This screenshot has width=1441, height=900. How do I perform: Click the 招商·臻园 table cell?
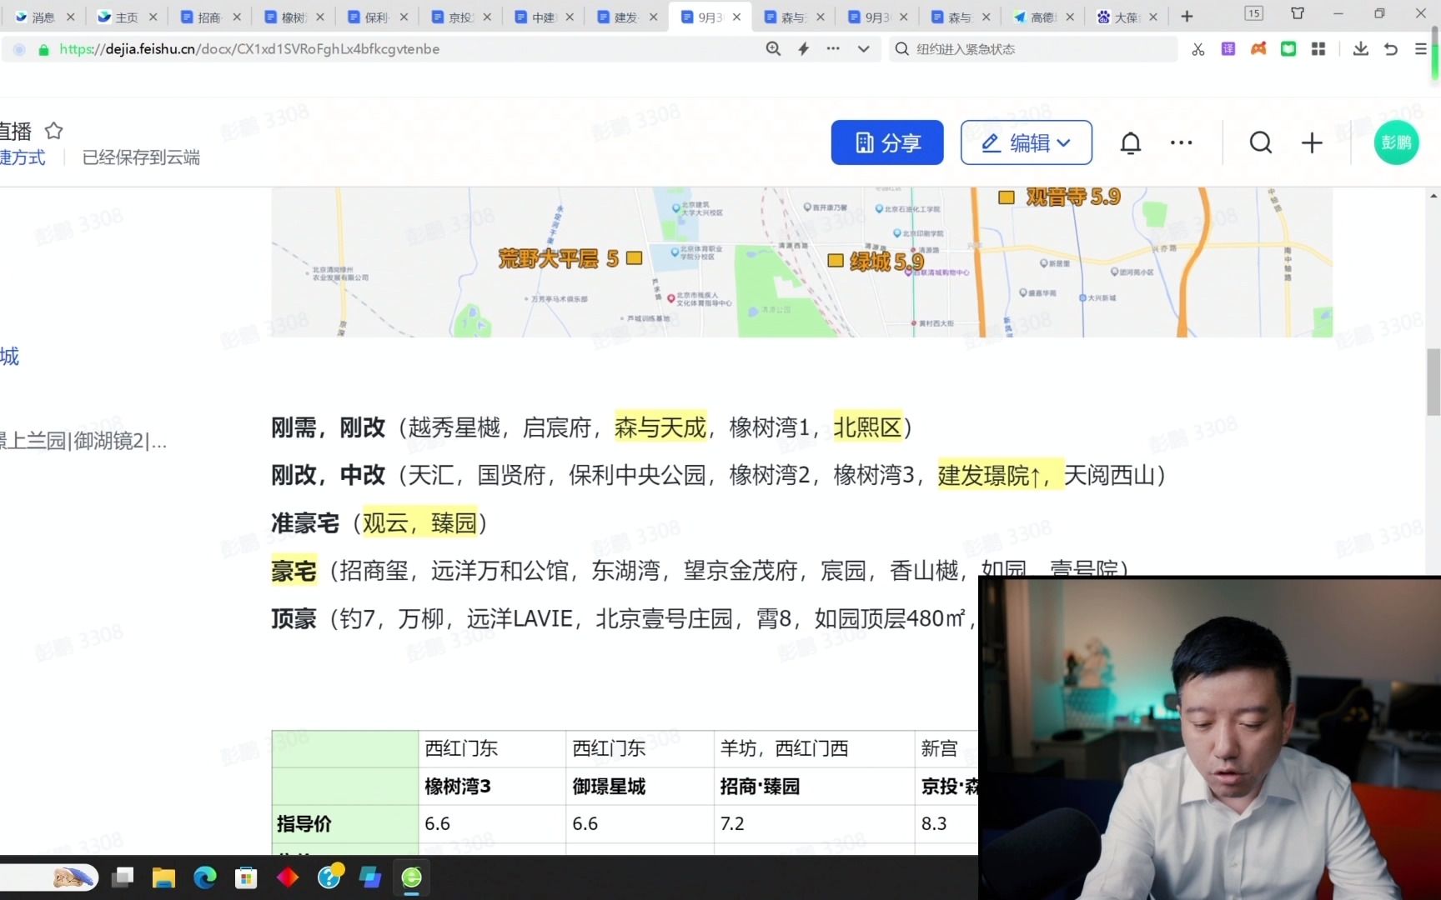point(814,786)
